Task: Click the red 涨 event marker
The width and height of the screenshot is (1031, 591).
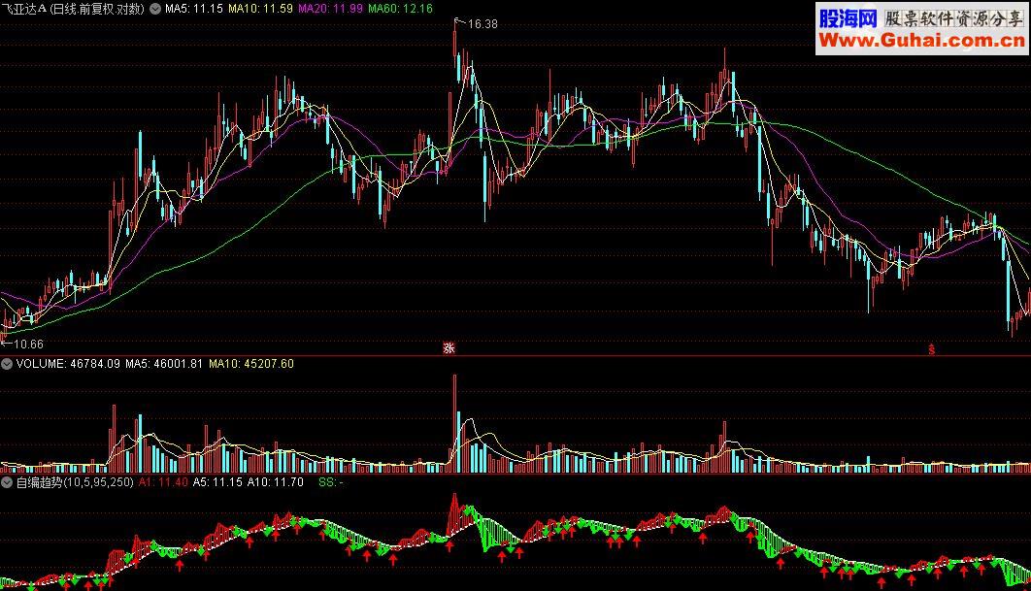Action: [449, 347]
